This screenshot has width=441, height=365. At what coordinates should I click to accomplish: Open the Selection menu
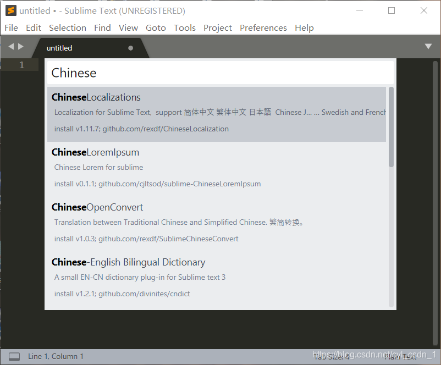(68, 28)
